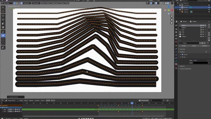Hide Collection in outliner with eye

[209, 5]
